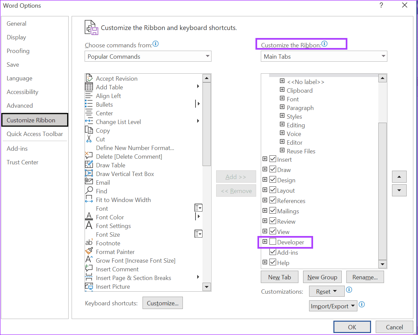Image resolution: width=418 pixels, height=335 pixels.
Task: Click the Align Left icon
Action: coord(89,96)
